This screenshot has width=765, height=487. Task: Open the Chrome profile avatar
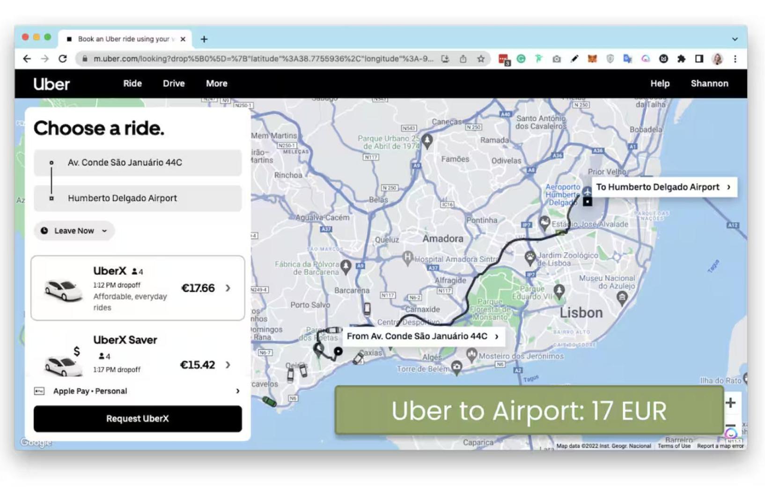coord(717,59)
